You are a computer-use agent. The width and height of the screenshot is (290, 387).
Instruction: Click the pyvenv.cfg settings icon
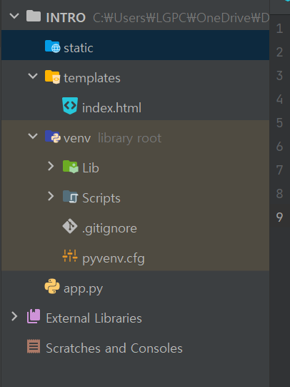click(70, 256)
